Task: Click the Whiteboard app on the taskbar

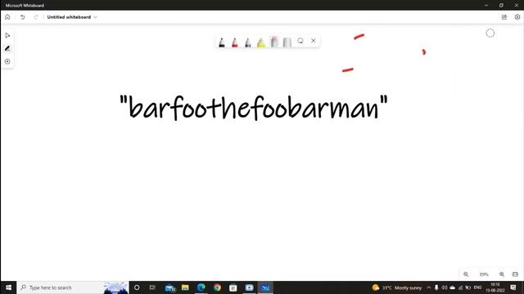Action: pyautogui.click(x=265, y=287)
